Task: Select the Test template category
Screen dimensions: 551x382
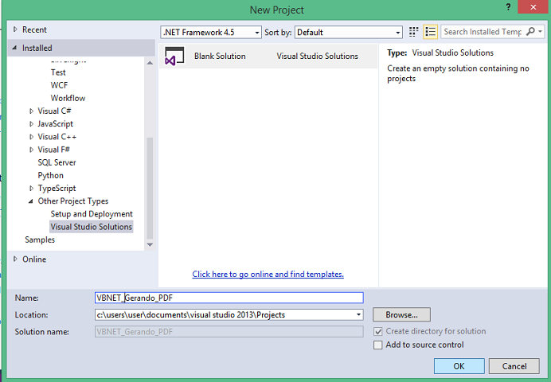Action: 58,72
